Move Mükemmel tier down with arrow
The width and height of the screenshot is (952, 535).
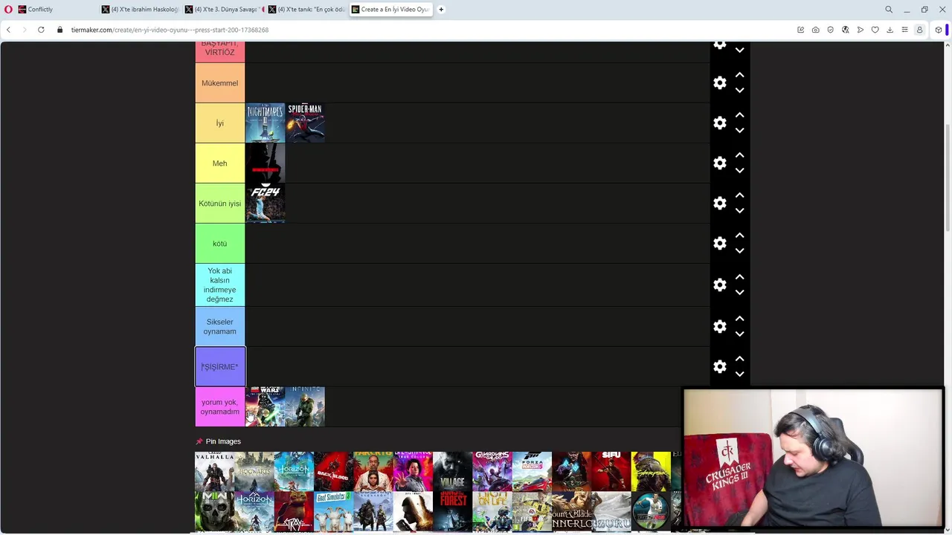[739, 91]
